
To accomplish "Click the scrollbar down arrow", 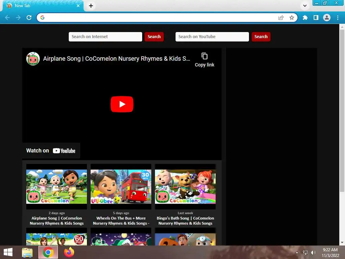I will click(342, 242).
